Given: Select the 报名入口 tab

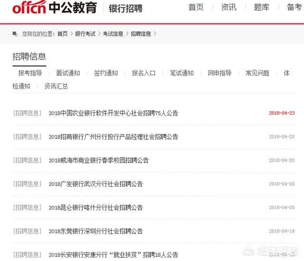Looking at the screenshot, I should tap(143, 73).
